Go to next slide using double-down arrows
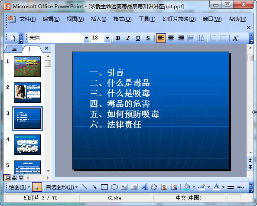This screenshot has height=206, width=257. coord(250,167)
